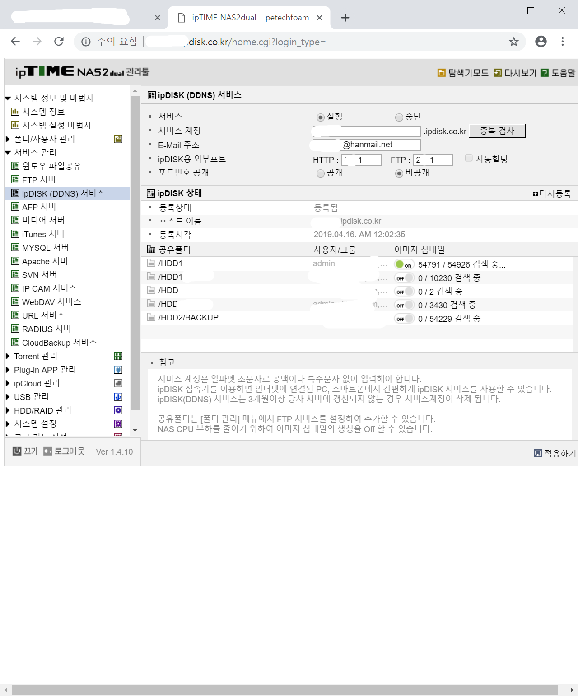Expand the Plug-in APP 관리 tree
The image size is (578, 696).
click(x=8, y=370)
